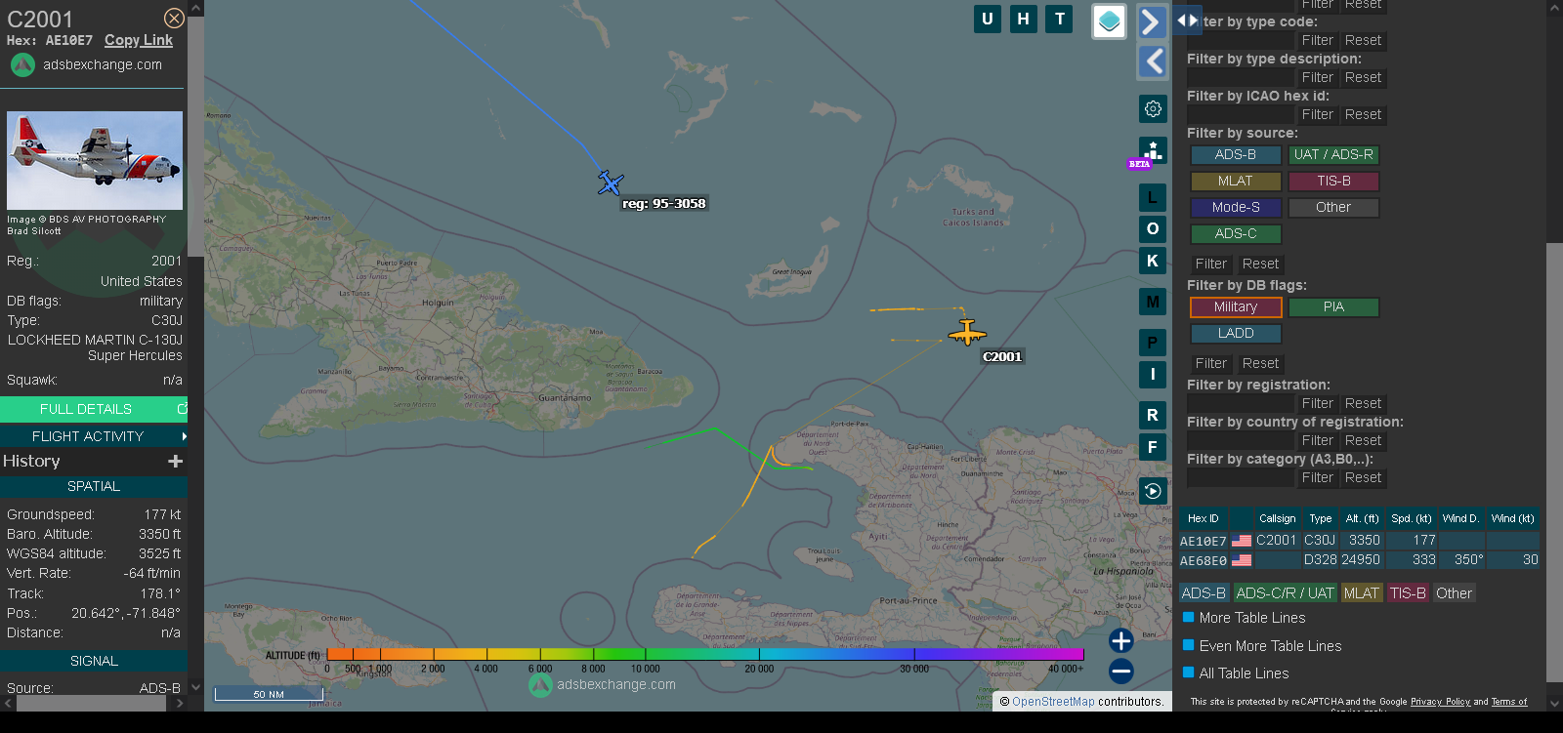Sort table by Wind D. column
The width and height of the screenshot is (1563, 733).
coord(1460,518)
